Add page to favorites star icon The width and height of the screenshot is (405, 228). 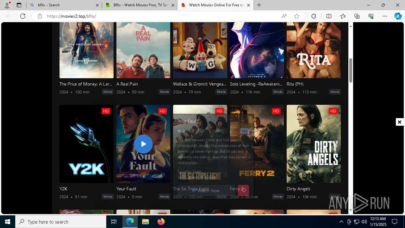(x=297, y=16)
